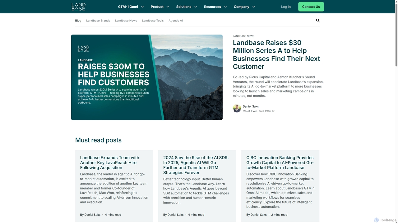Open the blog search magnifier icon
The height and width of the screenshot is (224, 398).
318,21
